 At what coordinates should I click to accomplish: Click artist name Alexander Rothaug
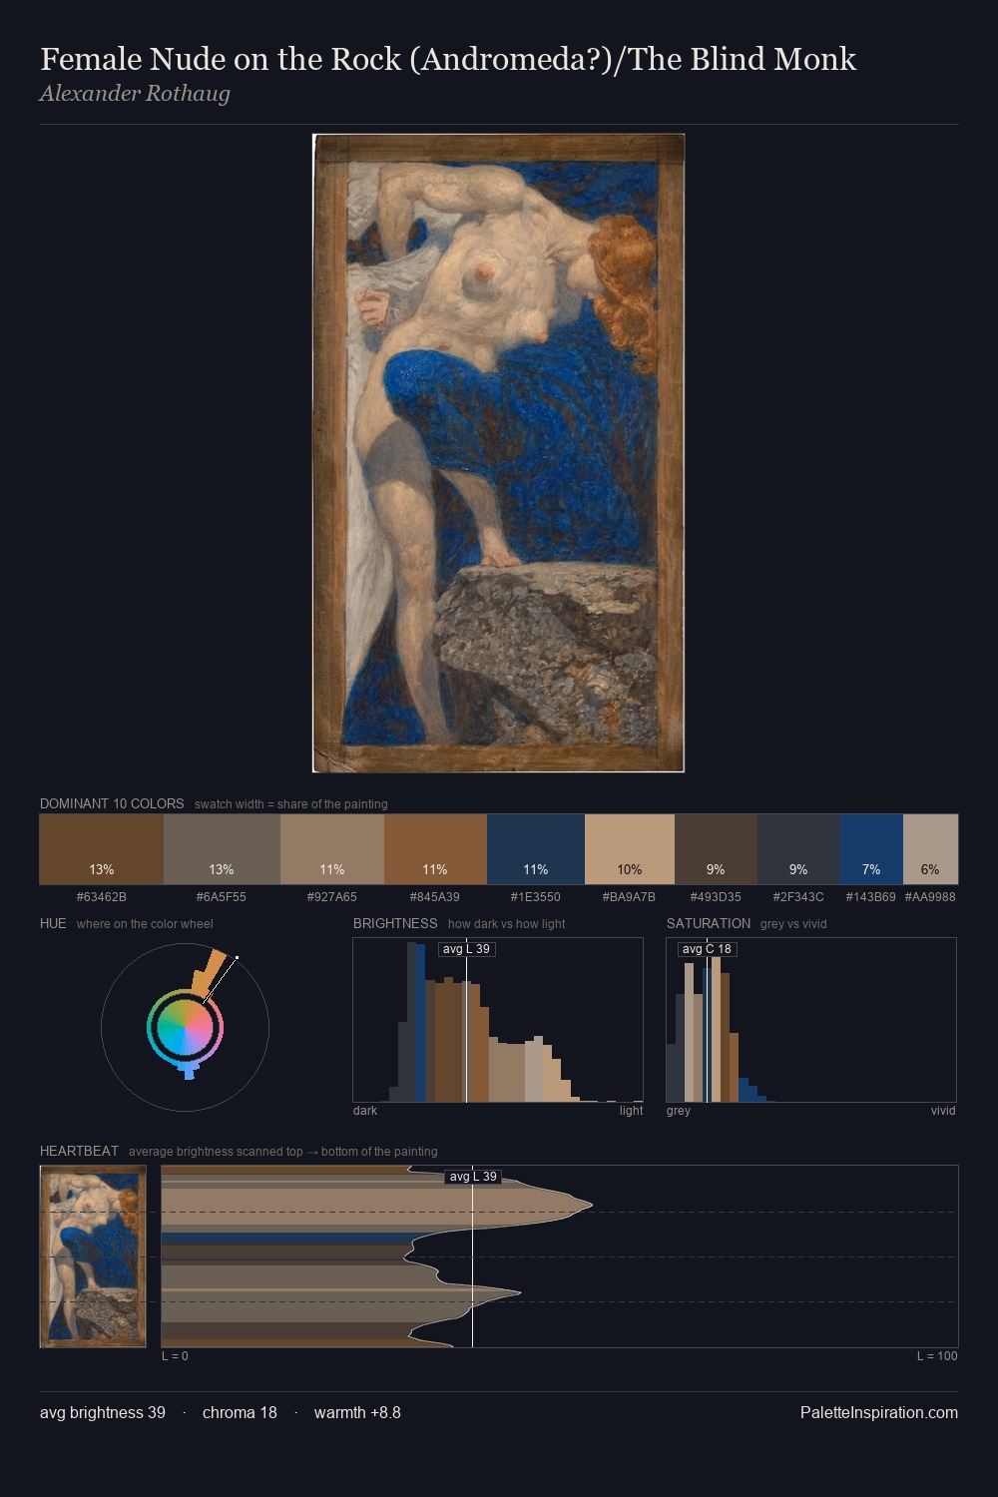pyautogui.click(x=135, y=94)
